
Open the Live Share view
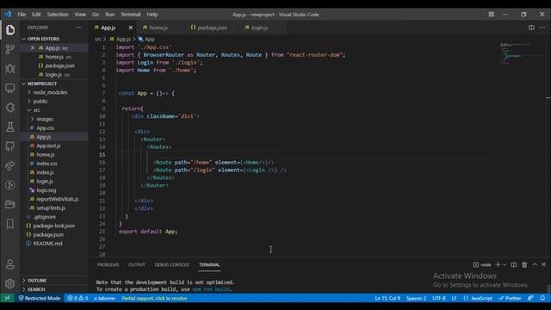(x=9, y=165)
